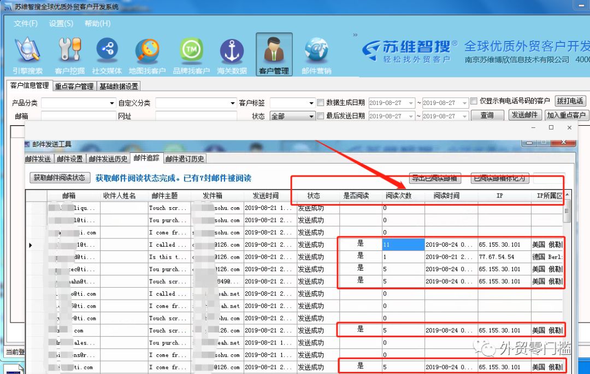Switch to the 邮件设置 tab
The width and height of the screenshot is (590, 374).
pyautogui.click(x=69, y=159)
